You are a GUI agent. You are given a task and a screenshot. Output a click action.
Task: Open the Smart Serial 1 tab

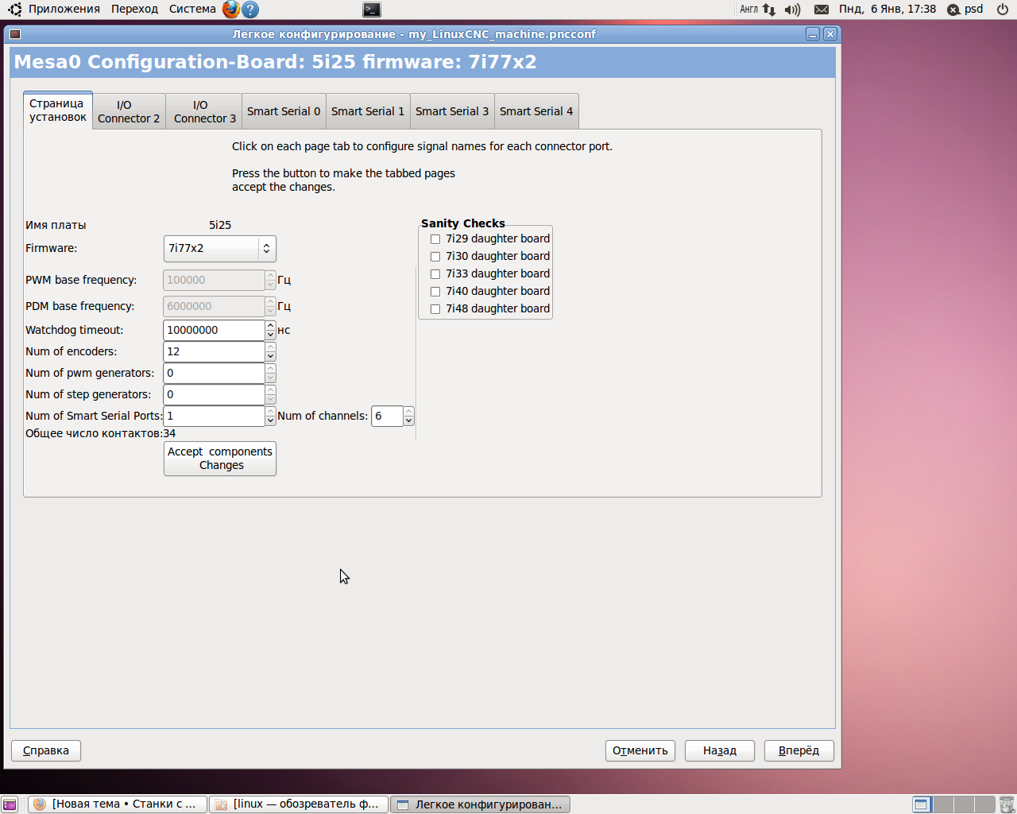point(368,111)
